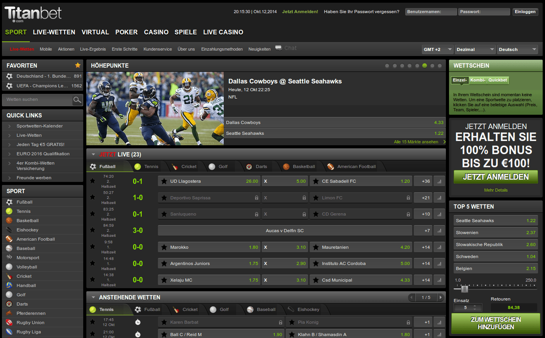Image resolution: width=545 pixels, height=338 pixels.
Task: Click Dallas Cowboys Seahawks highlight image
Action: (x=155, y=109)
